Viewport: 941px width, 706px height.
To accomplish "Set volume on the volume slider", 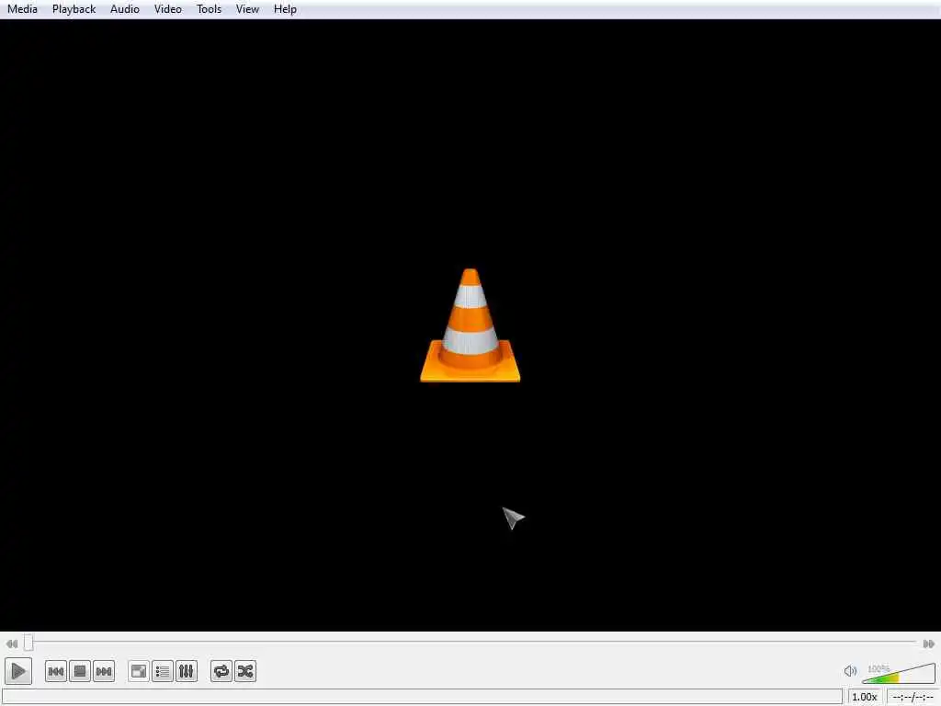I will pos(899,673).
